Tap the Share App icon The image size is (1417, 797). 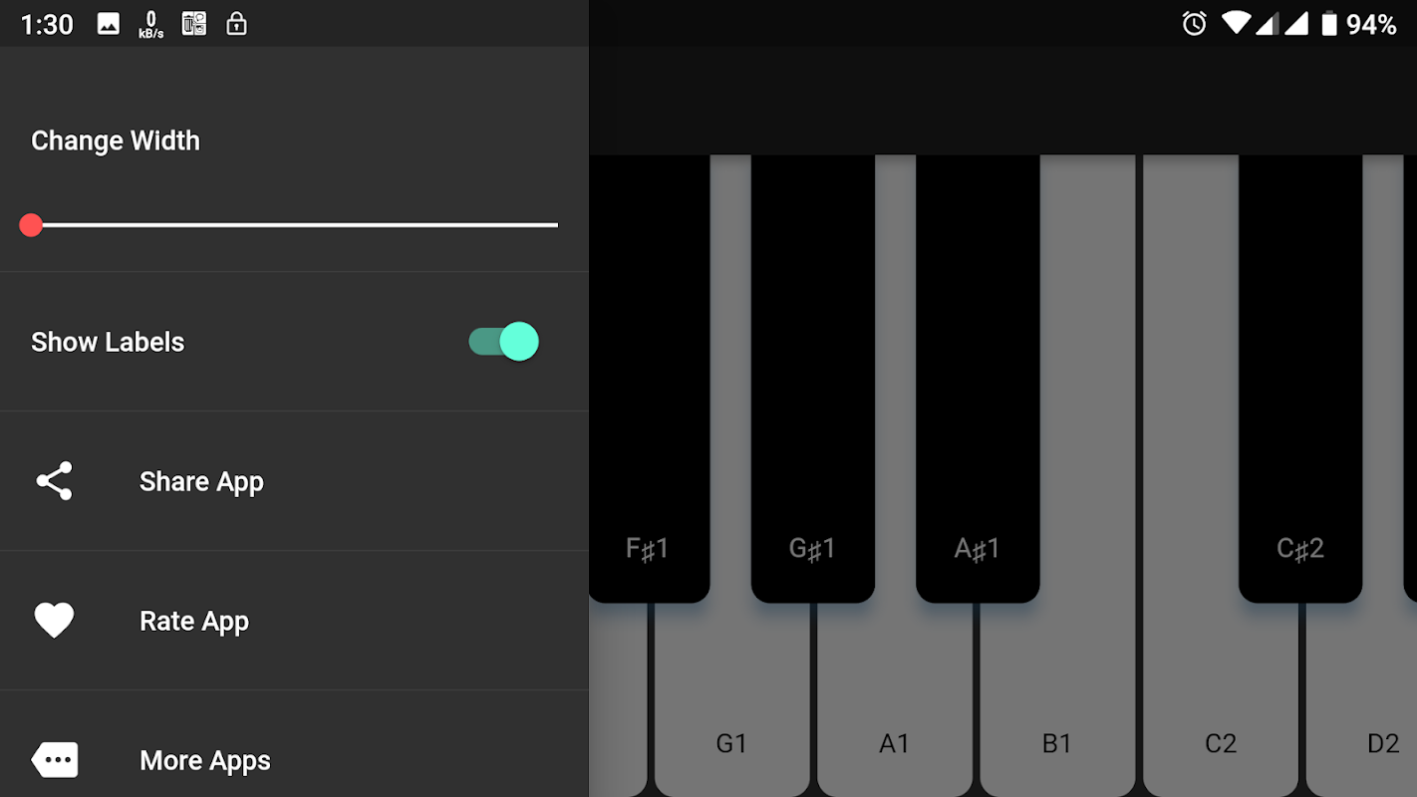point(54,481)
